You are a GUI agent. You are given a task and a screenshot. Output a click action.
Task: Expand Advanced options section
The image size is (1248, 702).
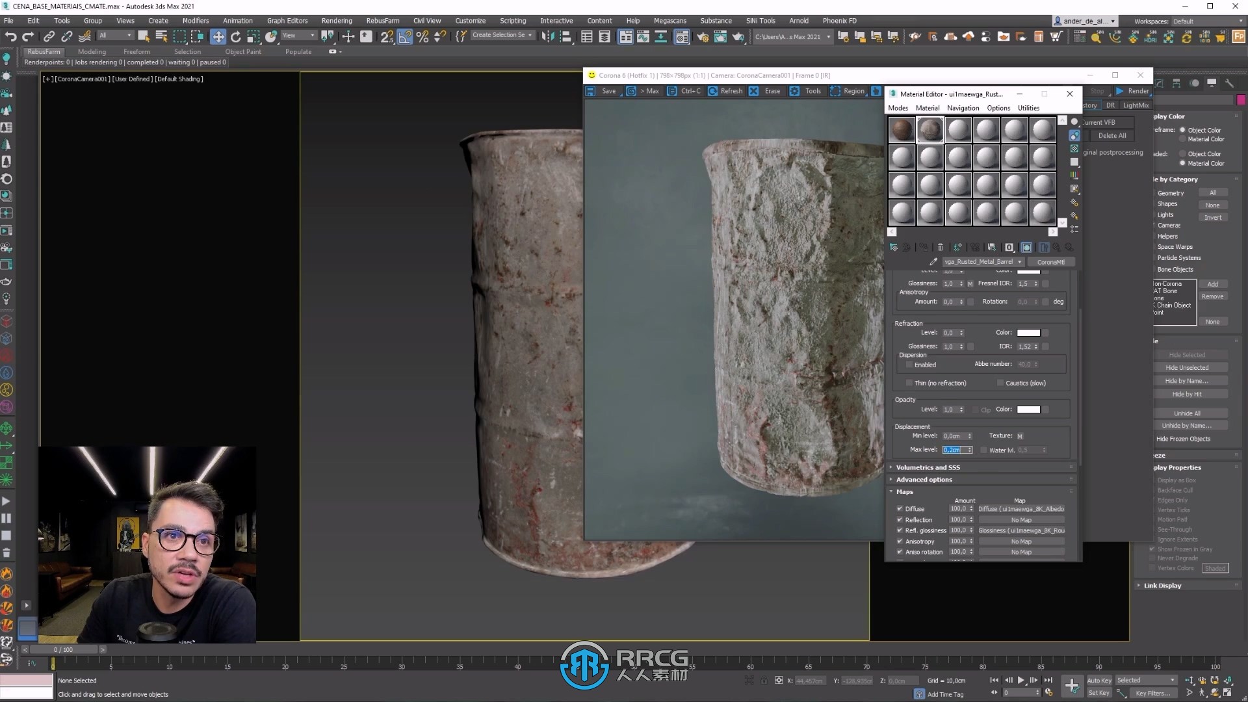click(923, 478)
